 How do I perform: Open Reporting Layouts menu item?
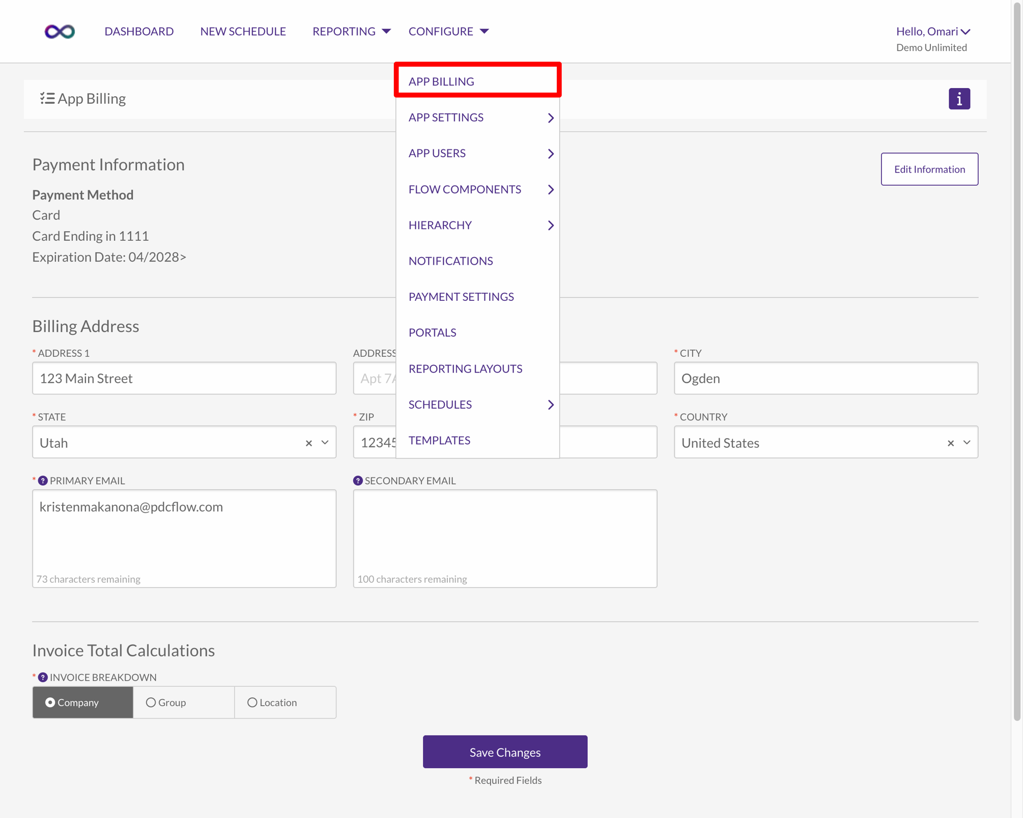click(x=477, y=368)
